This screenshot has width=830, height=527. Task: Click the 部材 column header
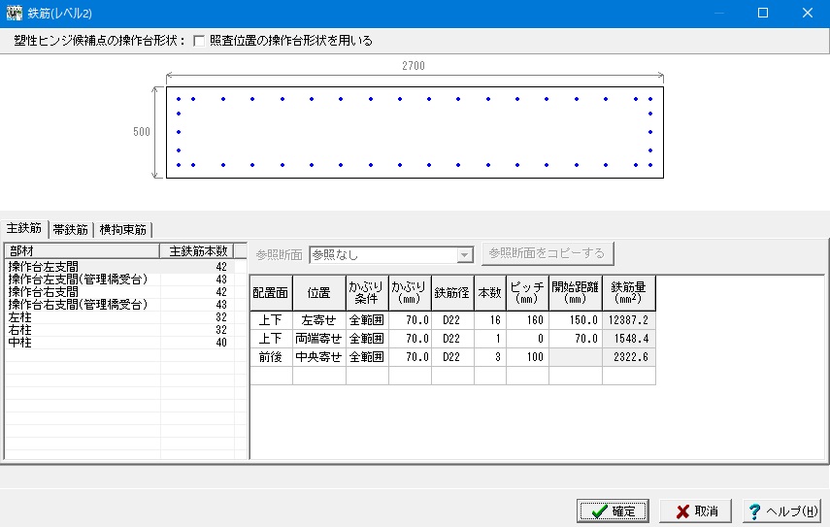[83, 250]
